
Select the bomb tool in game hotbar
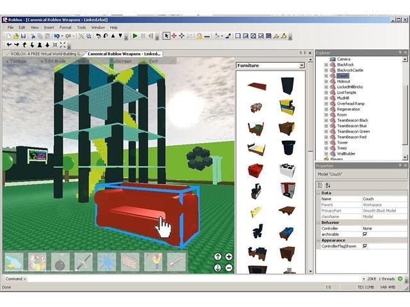tap(60, 262)
